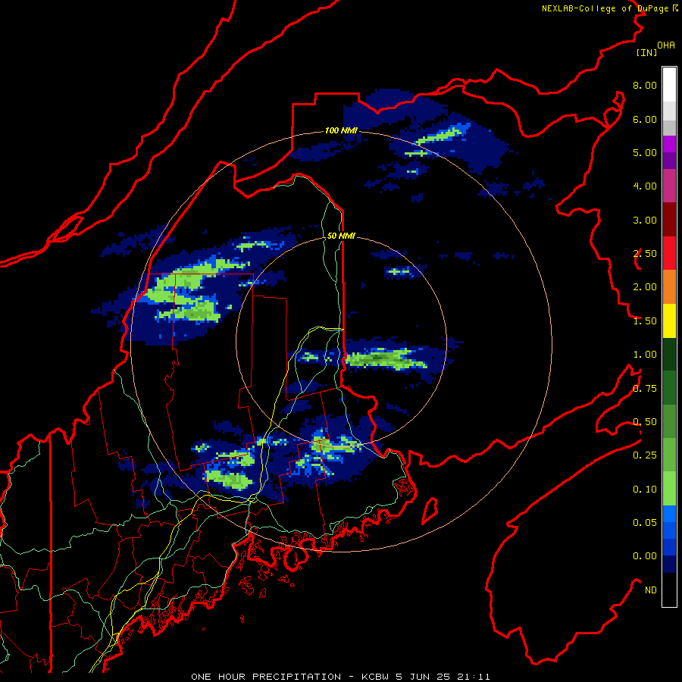Click the ND legend label
Viewport: 682px width, 682px height.
pos(651,590)
